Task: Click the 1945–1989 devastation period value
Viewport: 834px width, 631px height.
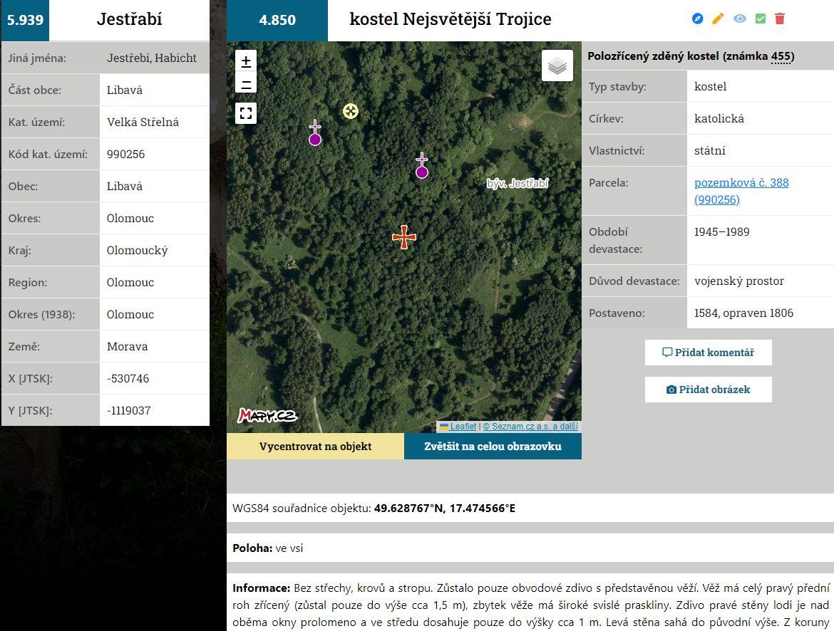Action: pyautogui.click(x=722, y=231)
